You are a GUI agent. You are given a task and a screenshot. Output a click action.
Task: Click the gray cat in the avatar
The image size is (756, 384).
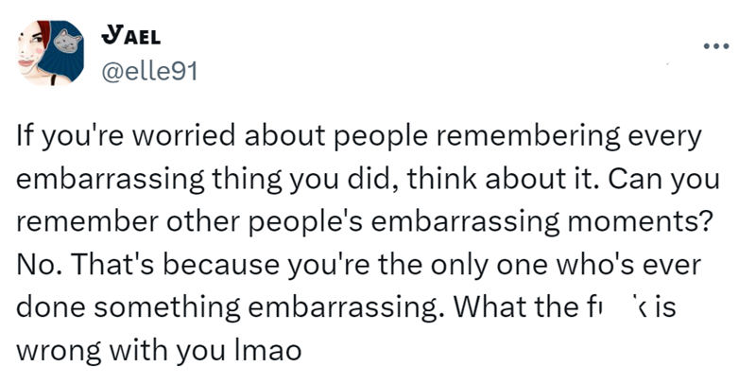[67, 42]
